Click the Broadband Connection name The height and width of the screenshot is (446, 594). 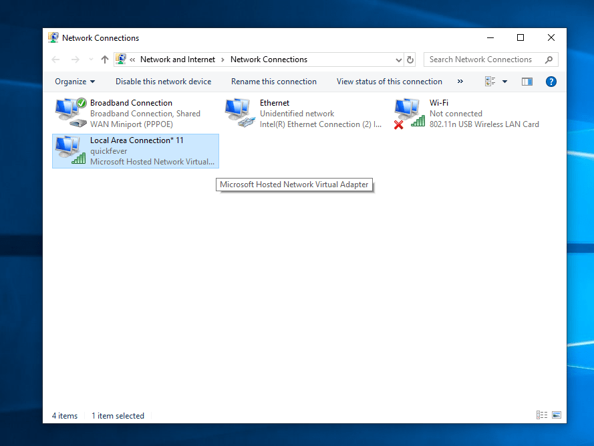[x=131, y=103]
